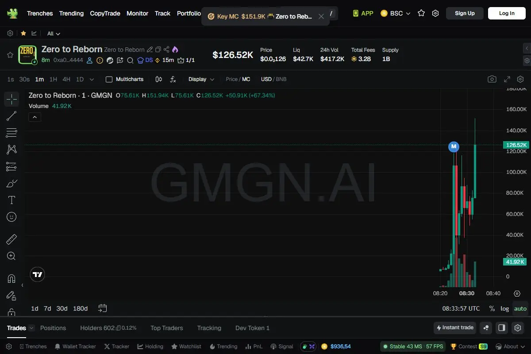Open the Top Traders tab
Screen dimensions: 531x354
tap(167, 328)
